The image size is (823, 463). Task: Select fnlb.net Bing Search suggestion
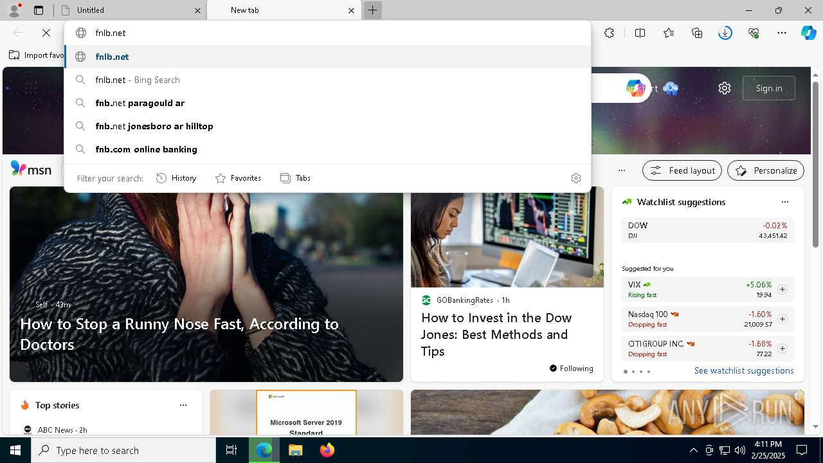pos(327,80)
